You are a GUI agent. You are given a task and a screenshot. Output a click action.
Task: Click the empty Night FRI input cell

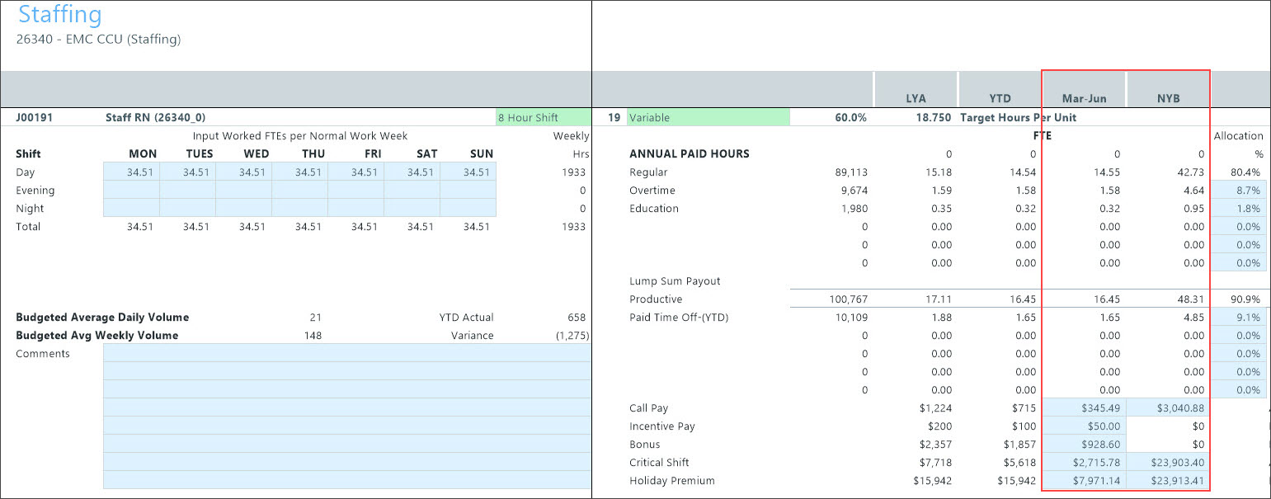355,209
